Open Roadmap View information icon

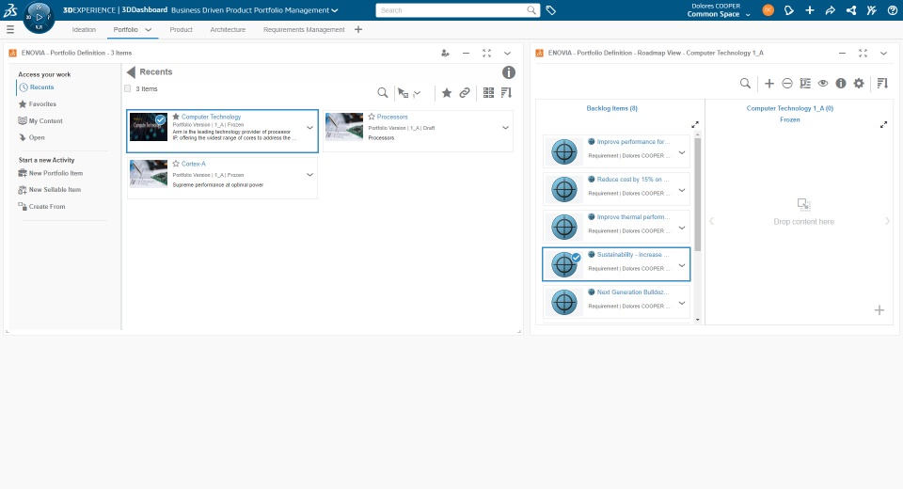pos(841,84)
